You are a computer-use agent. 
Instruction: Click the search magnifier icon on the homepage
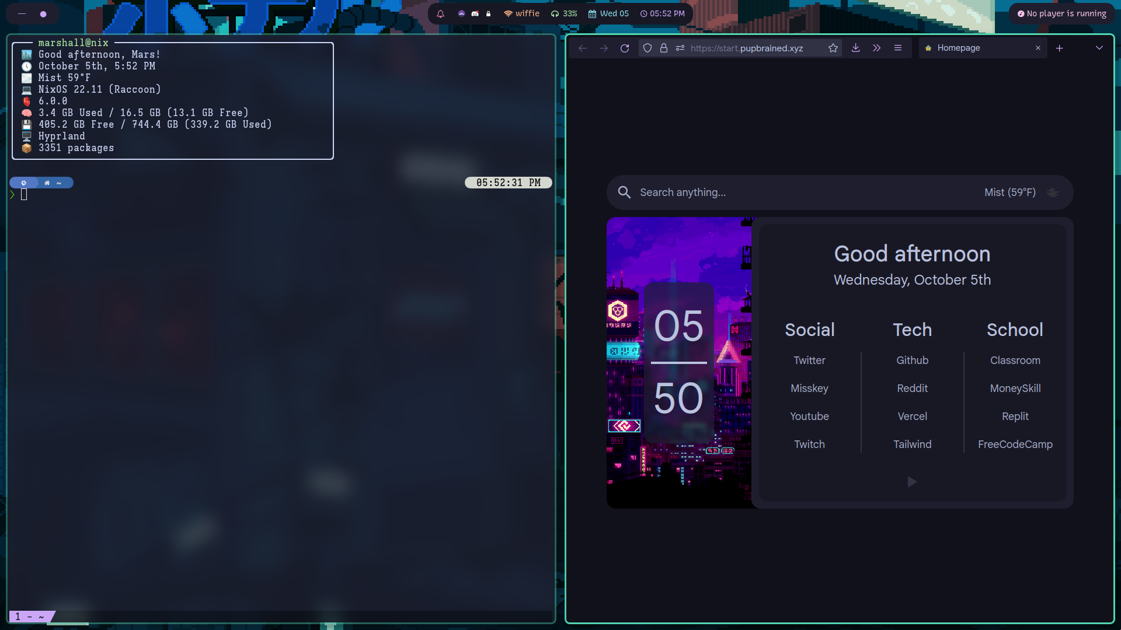pos(624,192)
